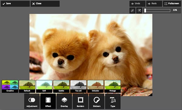Choose the Vintage effect category thumbnail

pos(113,86)
